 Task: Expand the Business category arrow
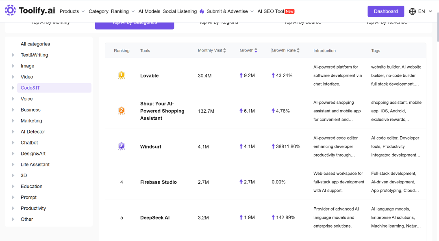(13, 110)
